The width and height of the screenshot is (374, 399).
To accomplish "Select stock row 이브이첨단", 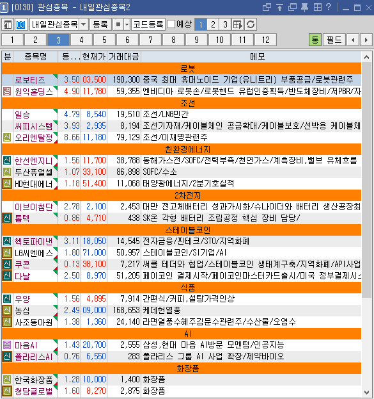I will pyautogui.click(x=182, y=207).
